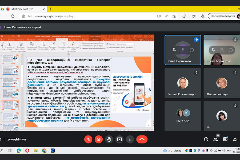Click 'Настроювання часу' rehearse timings button

pos(63,46)
